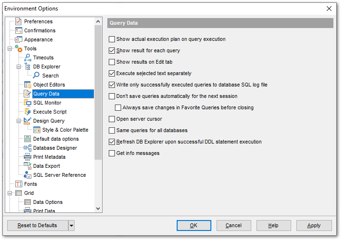The width and height of the screenshot is (341, 240).
Task: Click the Fonts icon in tree
Action: click(x=19, y=184)
